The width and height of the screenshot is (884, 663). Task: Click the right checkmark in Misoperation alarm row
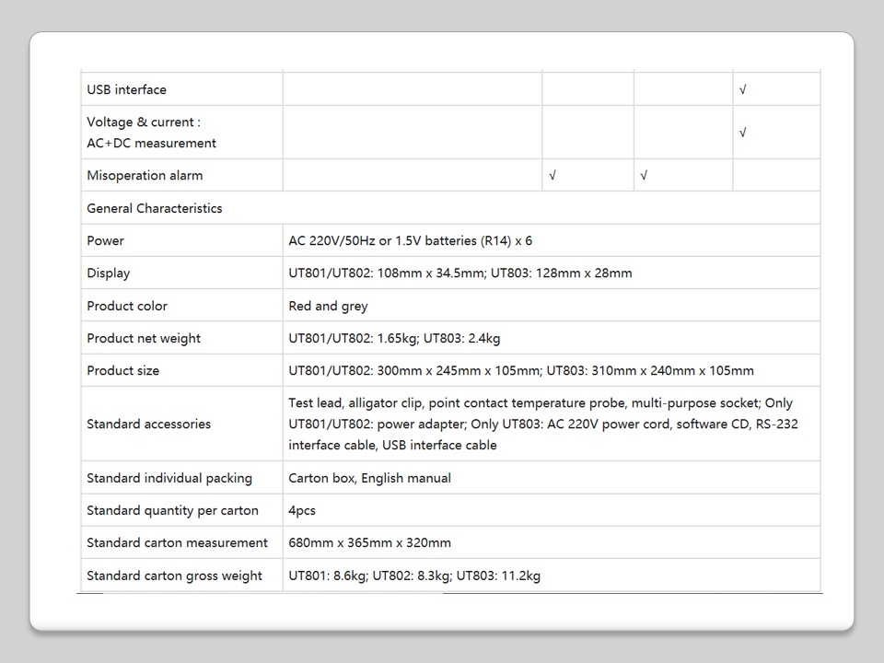point(644,176)
